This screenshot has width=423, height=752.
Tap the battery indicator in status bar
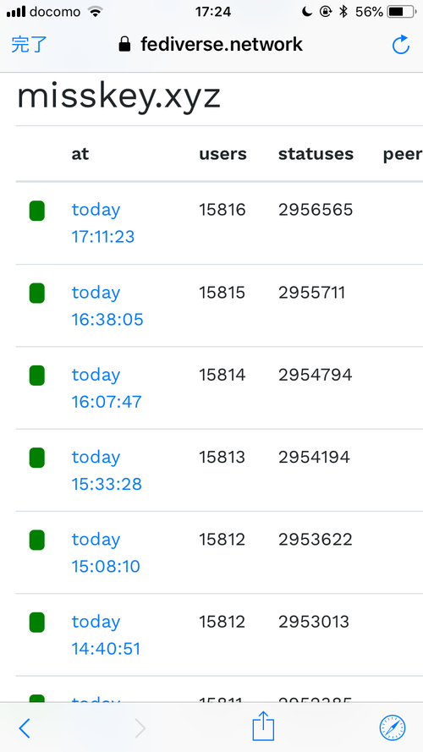pos(402,12)
